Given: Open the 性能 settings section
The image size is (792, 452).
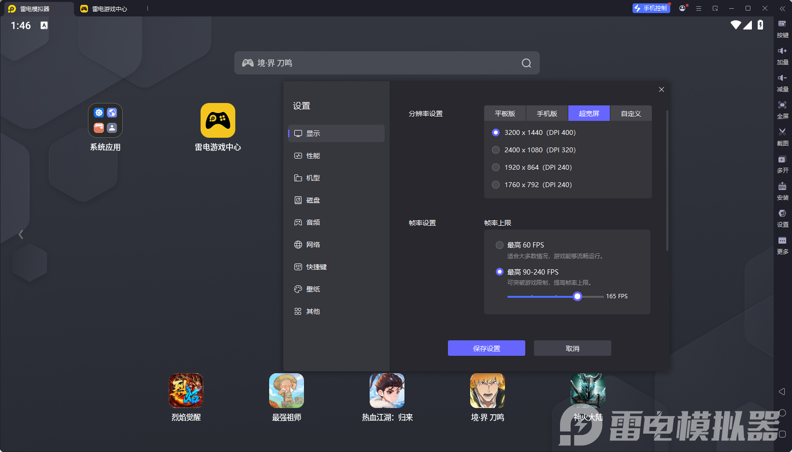Looking at the screenshot, I should click(x=336, y=156).
